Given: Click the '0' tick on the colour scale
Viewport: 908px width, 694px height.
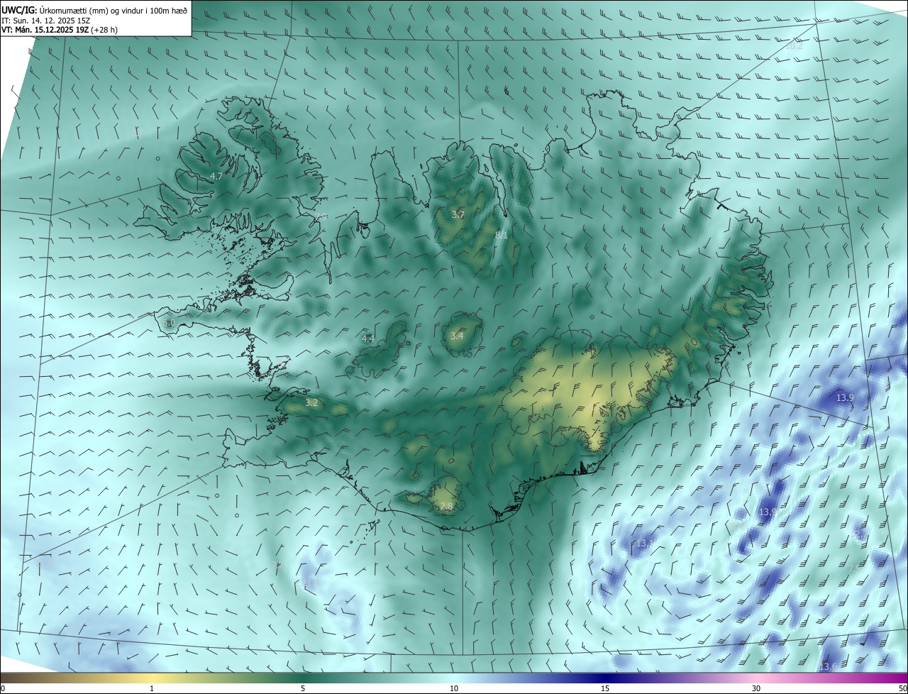Looking at the screenshot, I should [3, 688].
